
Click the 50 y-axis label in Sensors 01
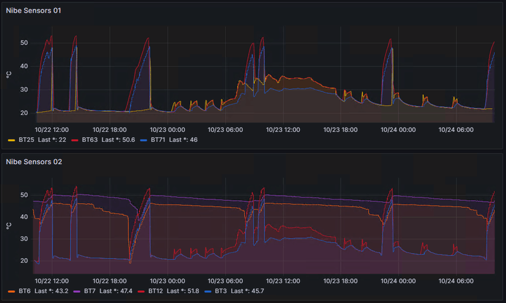(x=24, y=43)
